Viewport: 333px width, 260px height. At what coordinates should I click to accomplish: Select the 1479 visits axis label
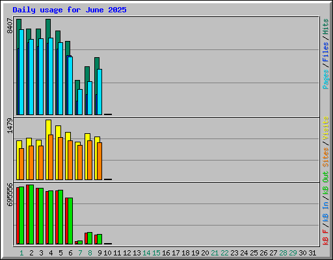[10, 125]
